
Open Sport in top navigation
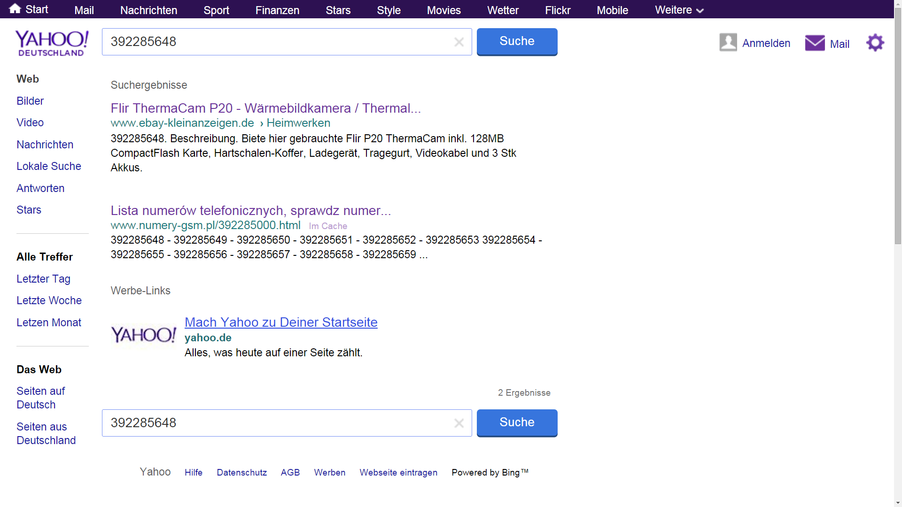click(x=216, y=10)
